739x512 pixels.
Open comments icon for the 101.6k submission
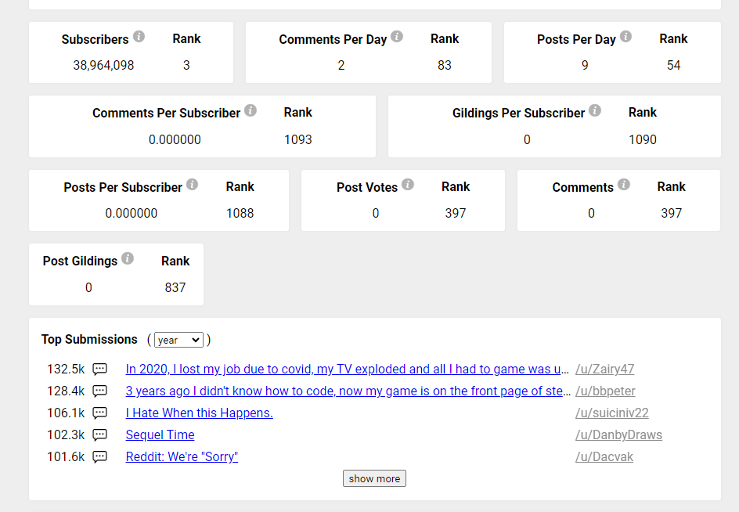click(x=99, y=457)
